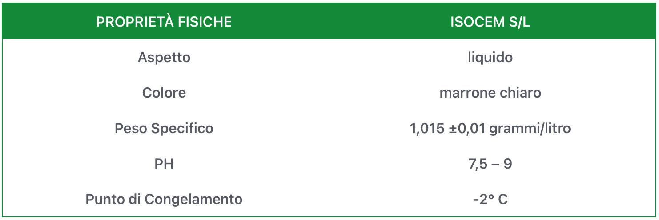Image resolution: width=659 pixels, height=220 pixels.
Task: Click the number '1,015' in the table
Action: [427, 128]
